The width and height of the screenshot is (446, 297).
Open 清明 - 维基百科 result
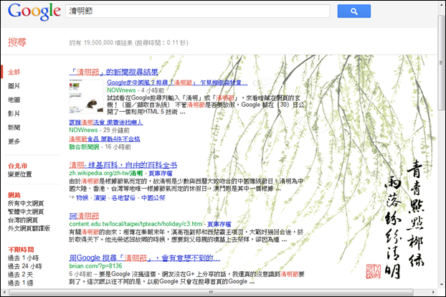123,165
